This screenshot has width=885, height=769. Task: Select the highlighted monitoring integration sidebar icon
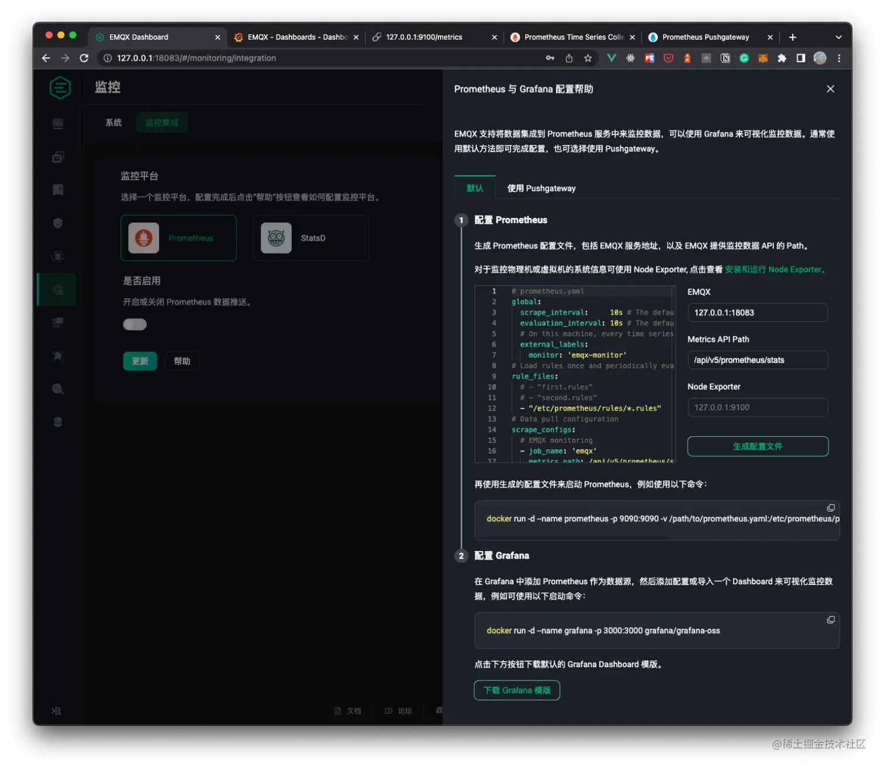[x=57, y=289]
